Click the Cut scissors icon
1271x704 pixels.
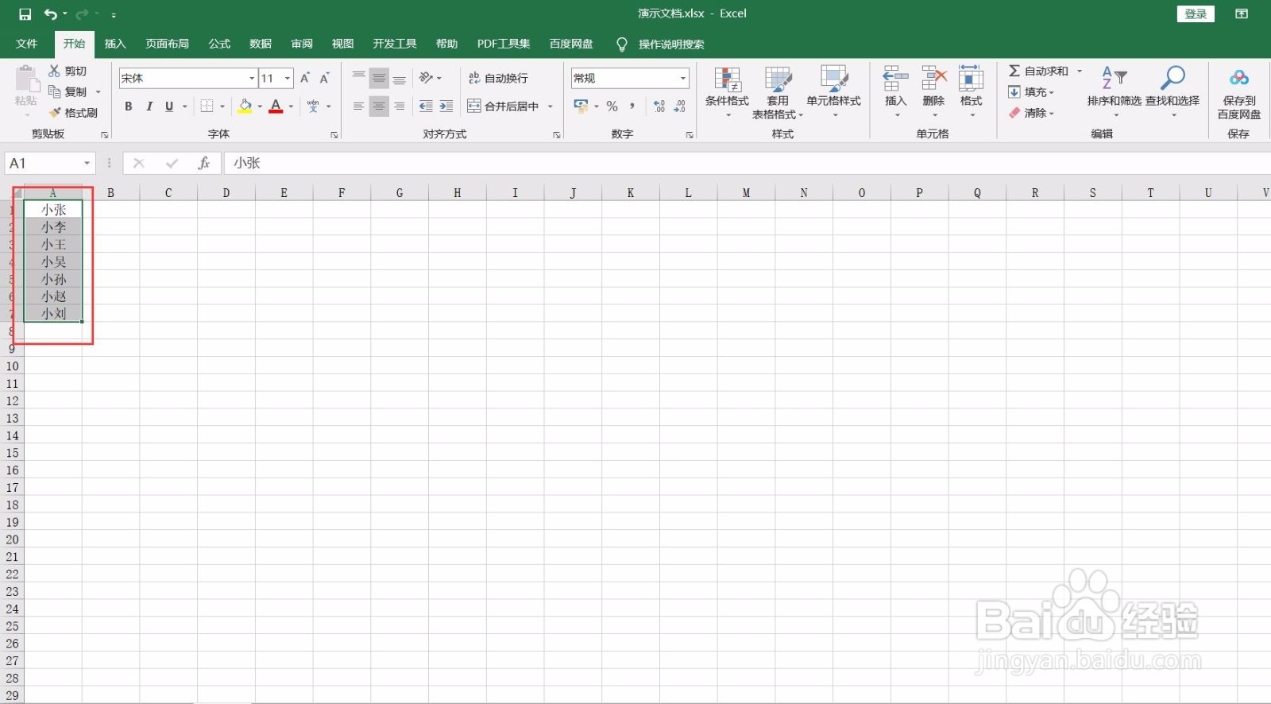pyautogui.click(x=54, y=71)
